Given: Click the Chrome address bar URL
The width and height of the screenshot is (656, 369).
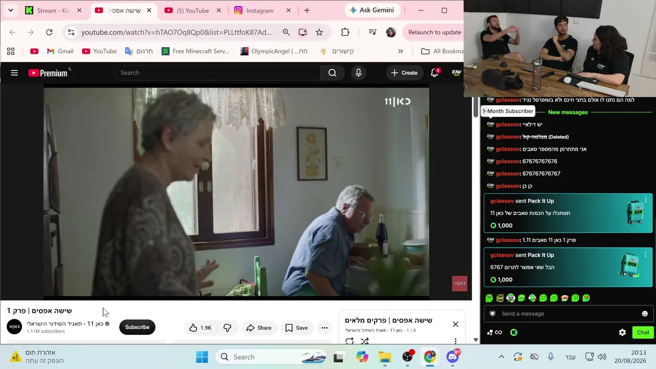Looking at the screenshot, I should point(176,32).
